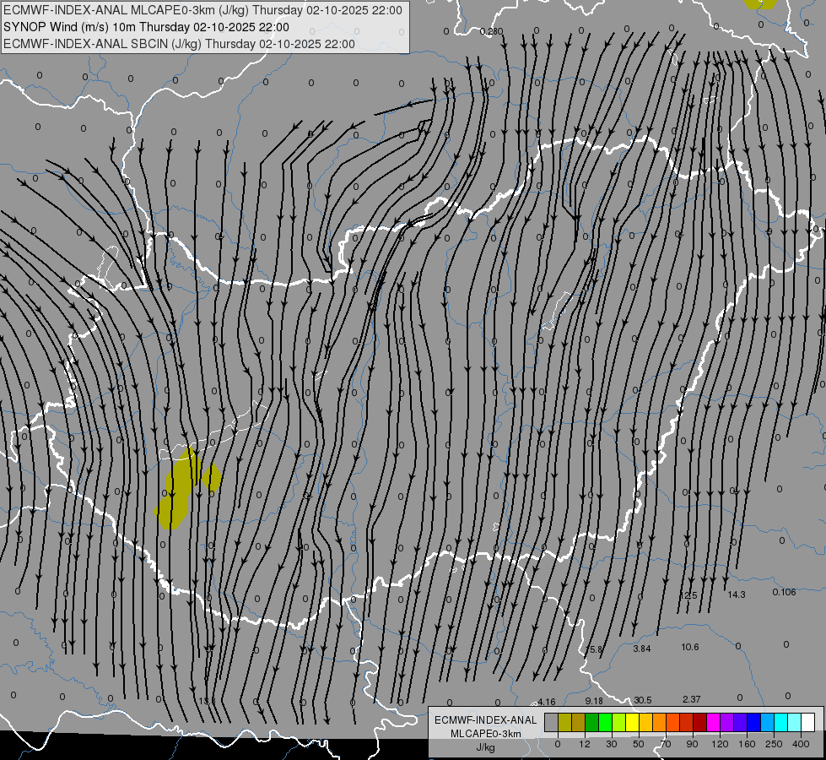Click the legend tick value 160
This screenshot has width=826, height=760.
pos(747,744)
